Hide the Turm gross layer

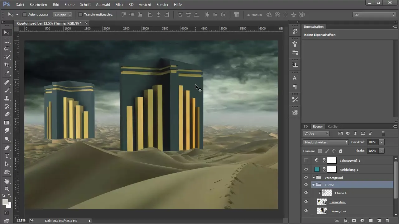coord(306,211)
